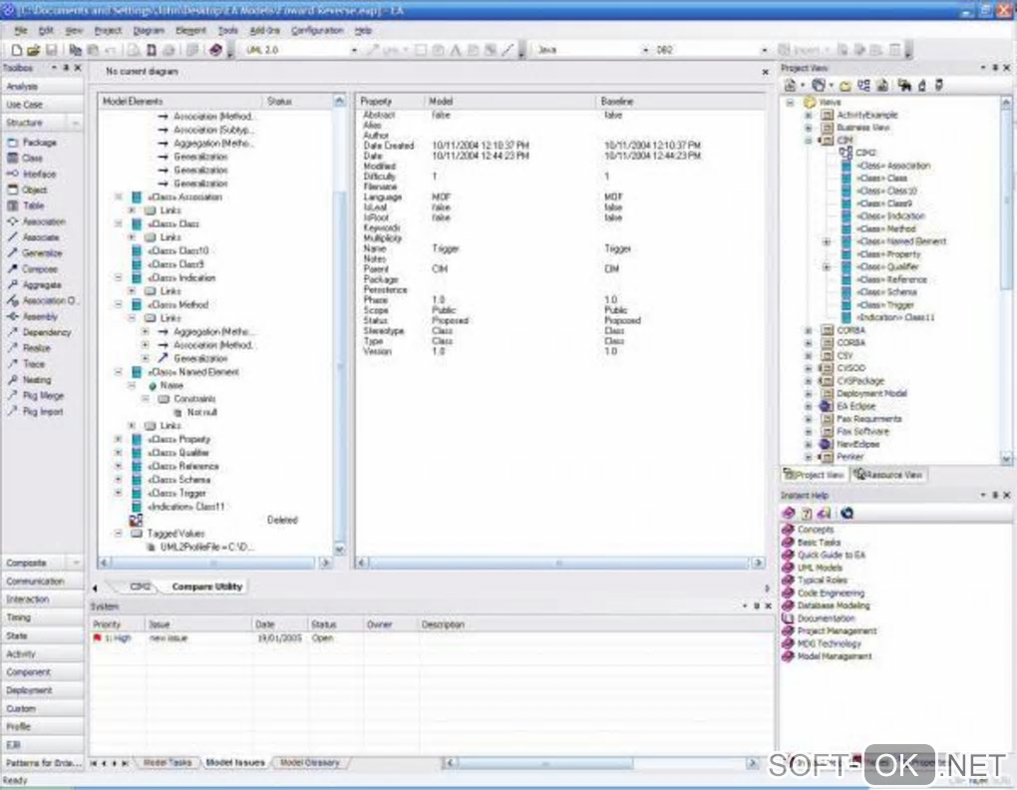This screenshot has width=1017, height=790.
Task: Select the Trace tool in Toolbox
Action: point(34,364)
